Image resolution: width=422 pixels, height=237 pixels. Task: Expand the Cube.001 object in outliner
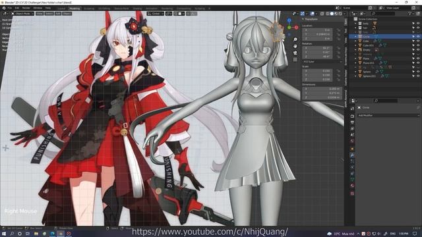(x=355, y=45)
